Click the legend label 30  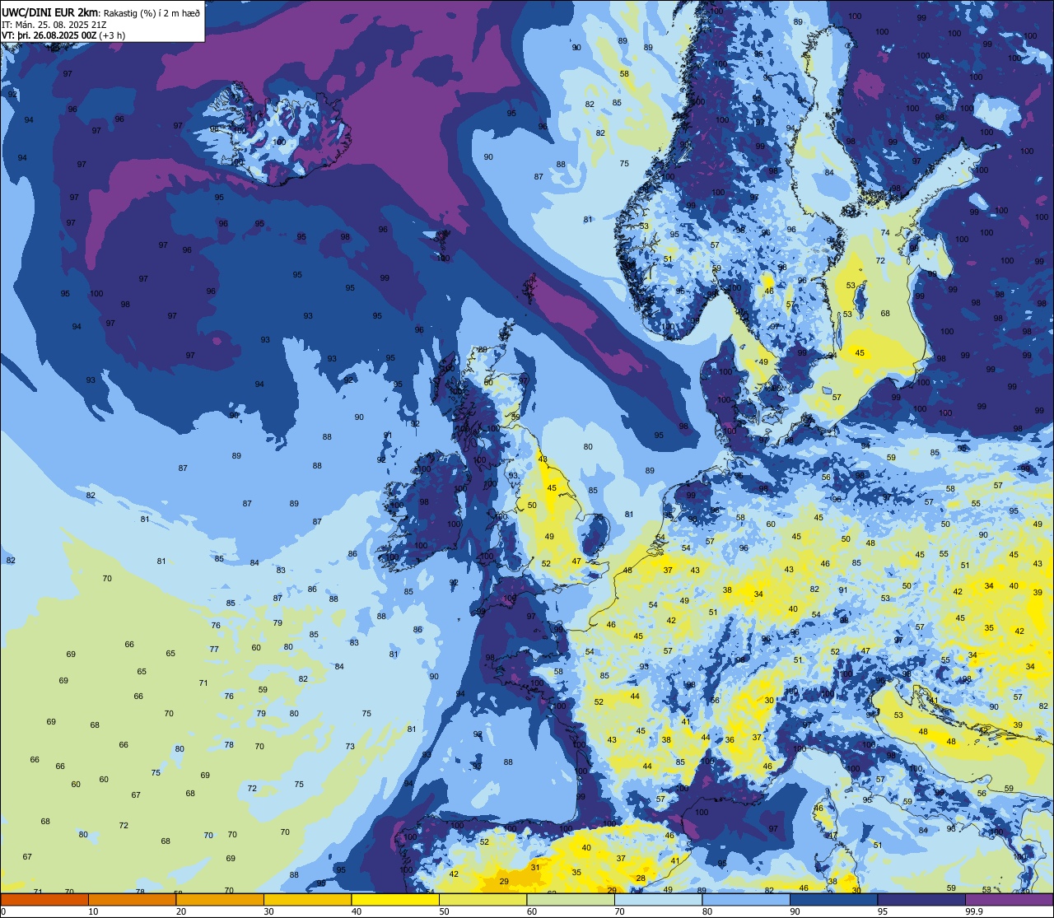pos(268,911)
